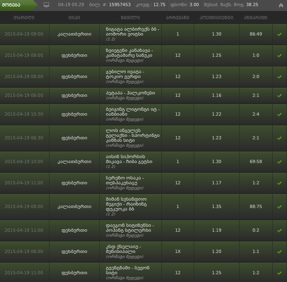Click კალათბურთი type in ნიგატა row
This screenshot has height=282, width=287.
[74, 34]
